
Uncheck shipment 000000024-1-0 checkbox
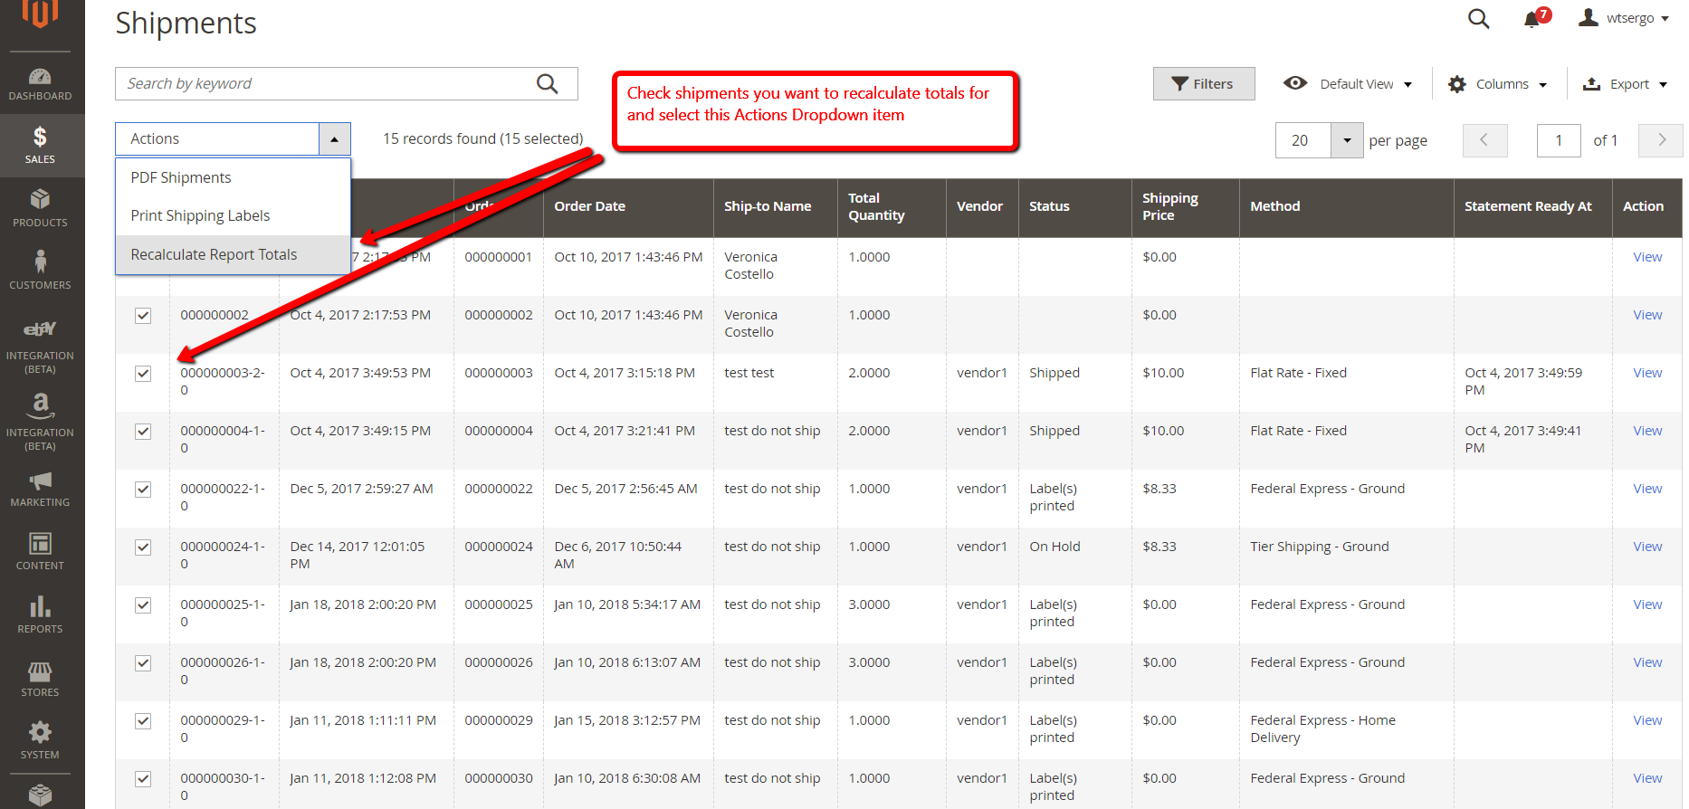[x=143, y=547]
